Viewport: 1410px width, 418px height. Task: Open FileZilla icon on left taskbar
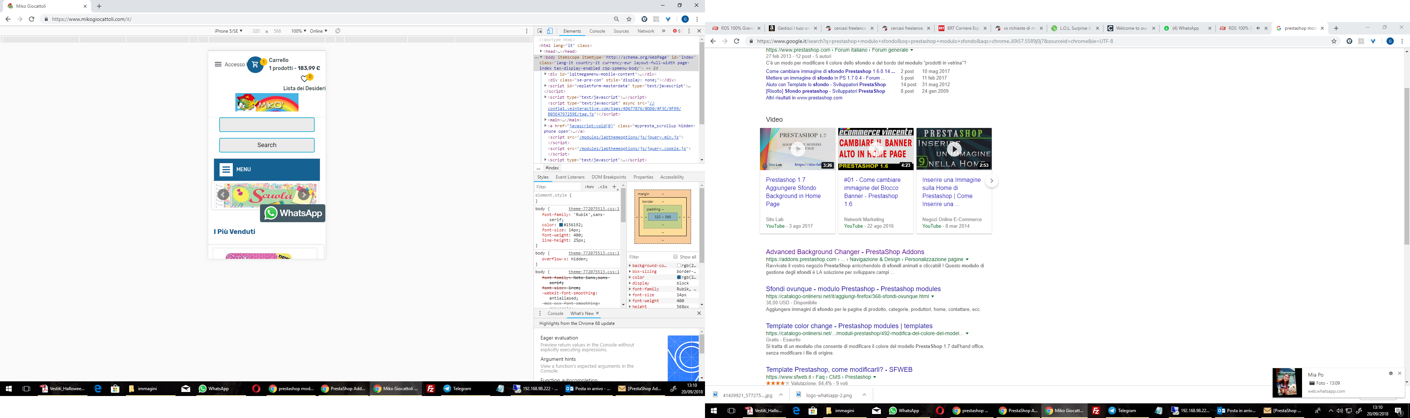coord(431,389)
